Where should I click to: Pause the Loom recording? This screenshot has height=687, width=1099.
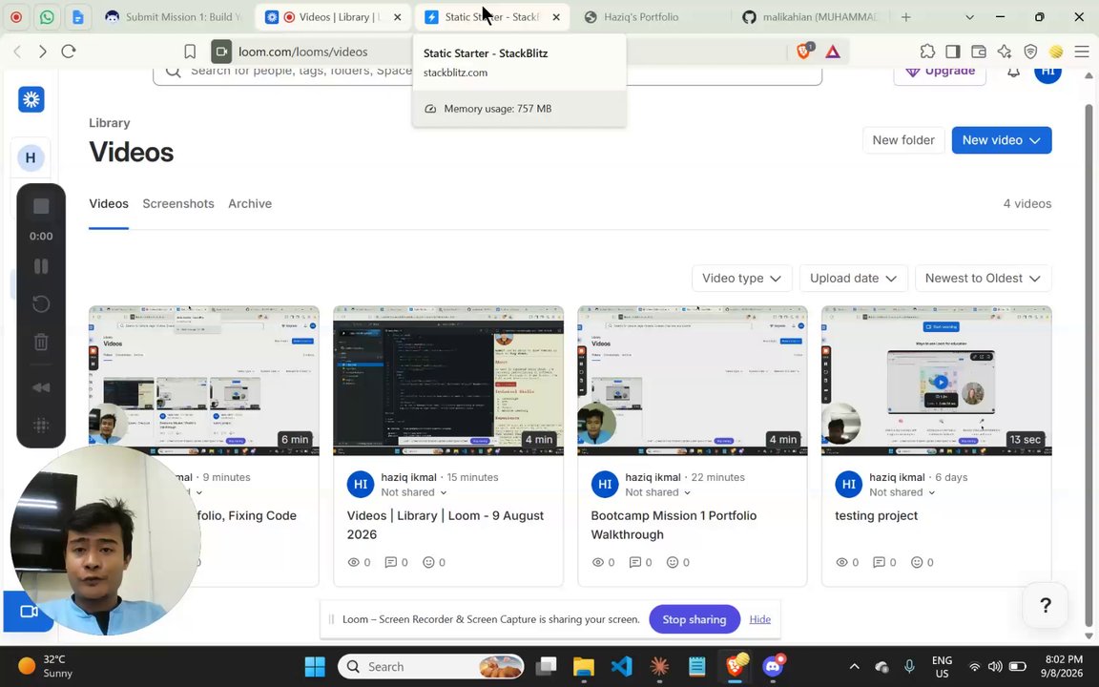coord(41,266)
